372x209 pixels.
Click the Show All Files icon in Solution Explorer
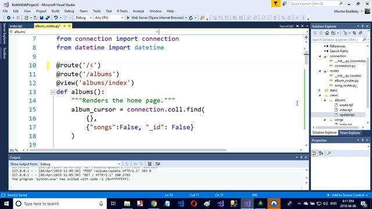(360, 33)
